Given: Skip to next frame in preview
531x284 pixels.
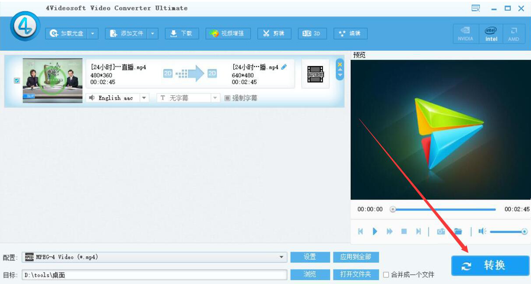Looking at the screenshot, I should pyautogui.click(x=418, y=232).
